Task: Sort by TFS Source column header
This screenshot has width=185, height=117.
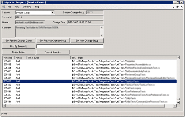Action: click(48, 58)
